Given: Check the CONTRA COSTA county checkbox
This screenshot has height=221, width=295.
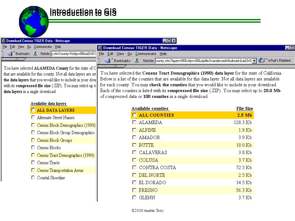Looking at the screenshot, I should pyautogui.click(x=134, y=167).
